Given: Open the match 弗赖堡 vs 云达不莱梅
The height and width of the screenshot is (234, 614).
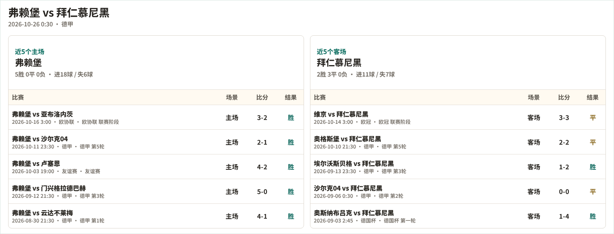Looking at the screenshot, I should [42, 213].
